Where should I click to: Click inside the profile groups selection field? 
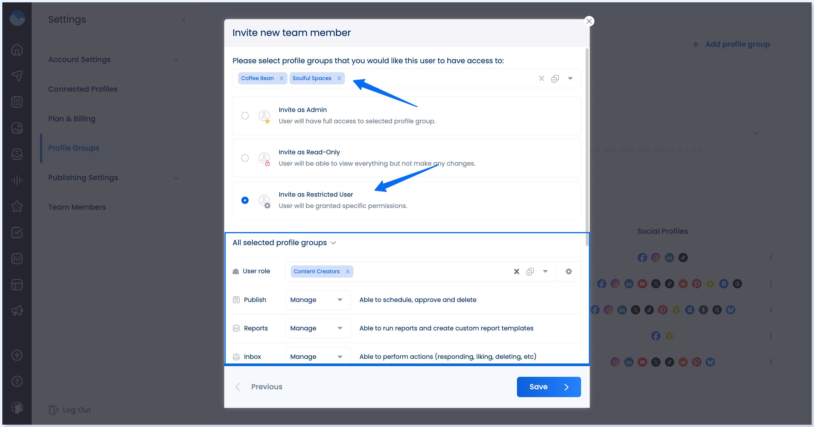(x=407, y=78)
